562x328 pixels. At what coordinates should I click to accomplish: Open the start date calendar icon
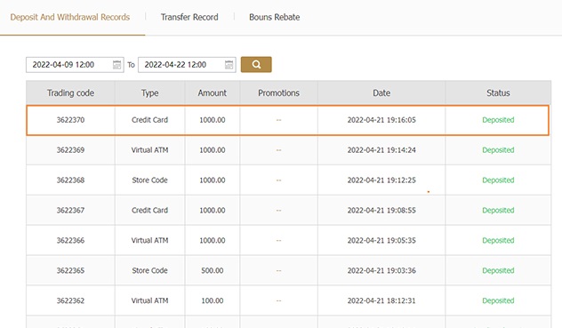116,65
